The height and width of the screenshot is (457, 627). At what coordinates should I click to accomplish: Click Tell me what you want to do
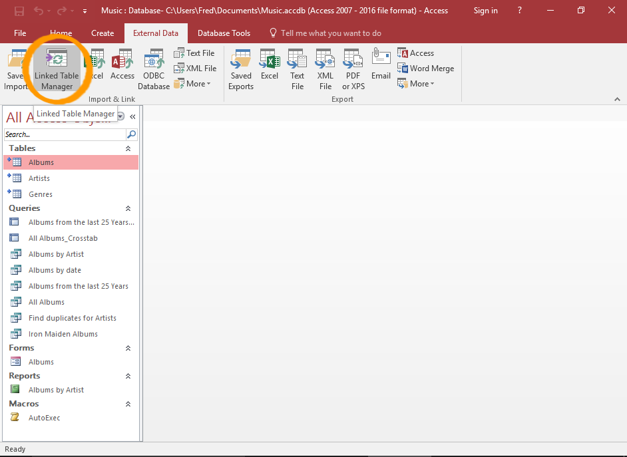325,33
